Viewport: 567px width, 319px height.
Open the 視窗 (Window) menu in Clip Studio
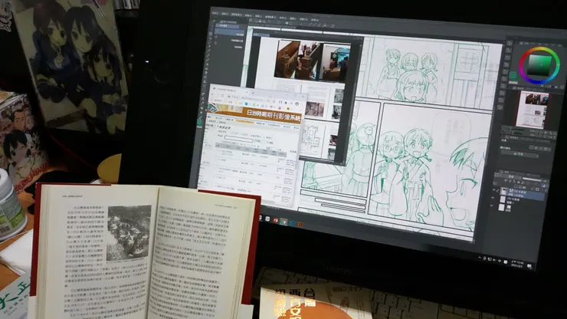303,19
